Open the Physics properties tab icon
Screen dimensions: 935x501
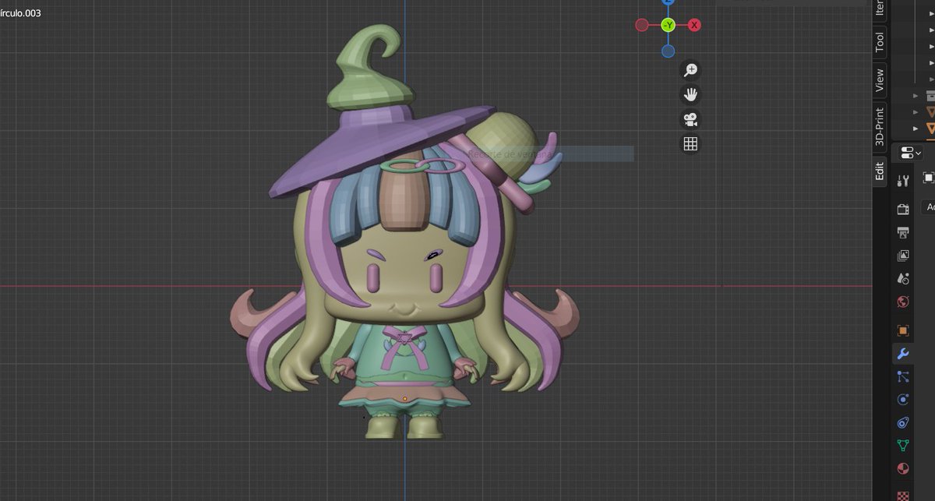(x=903, y=400)
